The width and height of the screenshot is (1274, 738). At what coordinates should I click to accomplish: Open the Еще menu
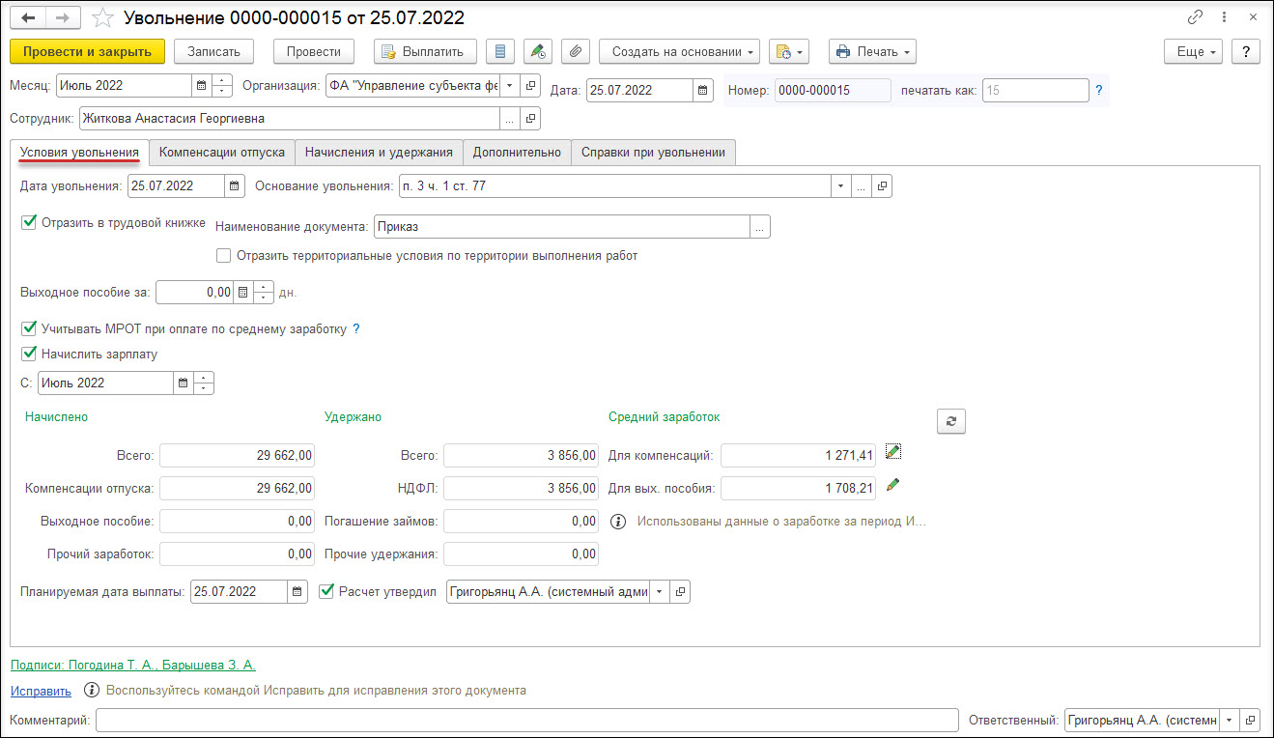(1195, 51)
